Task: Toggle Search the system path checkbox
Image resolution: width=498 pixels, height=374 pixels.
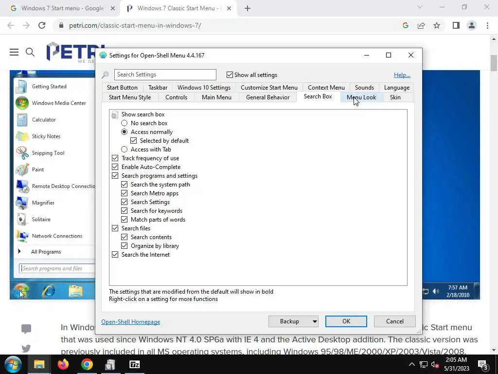Action: [124, 185]
